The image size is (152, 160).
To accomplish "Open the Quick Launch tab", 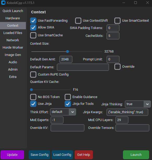I will pos(13,11).
